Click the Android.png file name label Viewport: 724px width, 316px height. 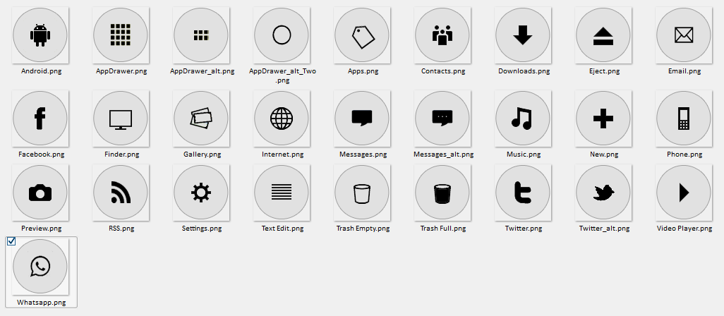(41, 71)
